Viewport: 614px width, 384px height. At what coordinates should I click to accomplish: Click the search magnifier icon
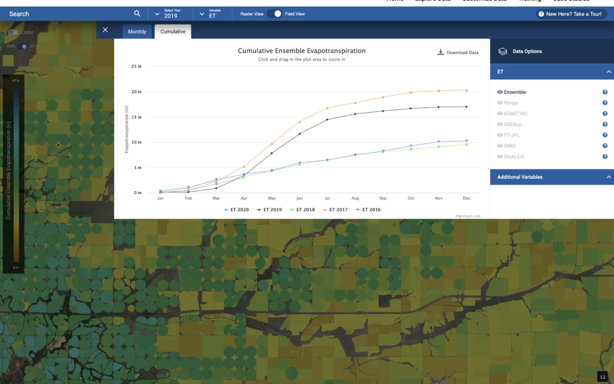coord(137,14)
